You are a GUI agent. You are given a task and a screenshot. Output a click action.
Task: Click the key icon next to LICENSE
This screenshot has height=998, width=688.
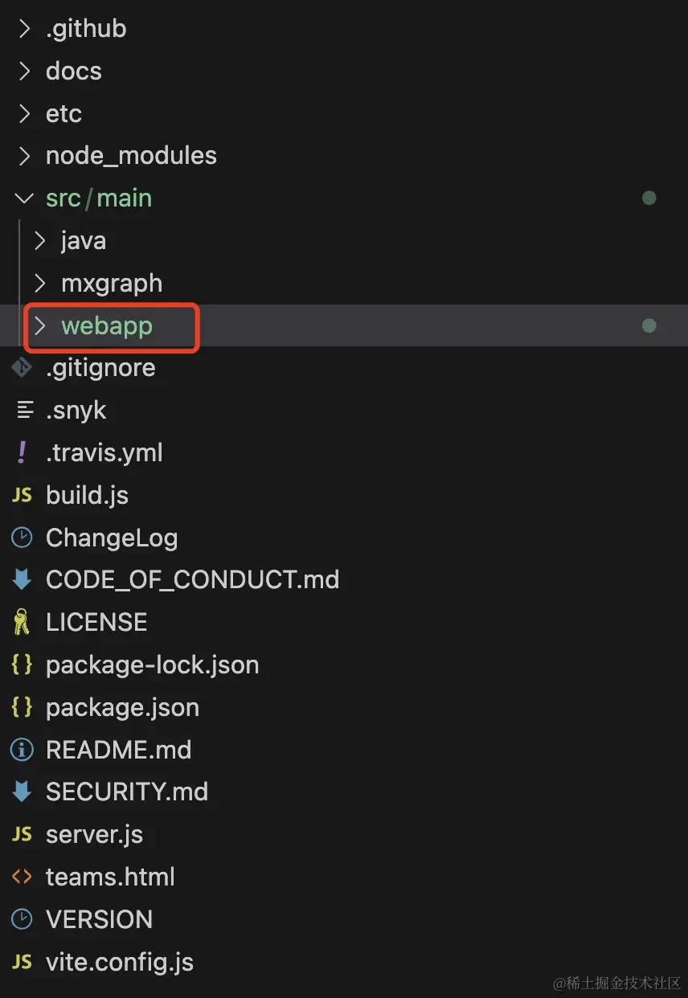pos(22,623)
